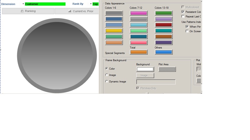Click the Image... button
The width and height of the screenshot is (250, 140).
[x=145, y=75]
